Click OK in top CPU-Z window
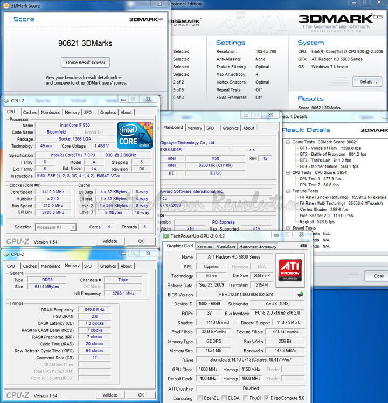 pos(141,241)
